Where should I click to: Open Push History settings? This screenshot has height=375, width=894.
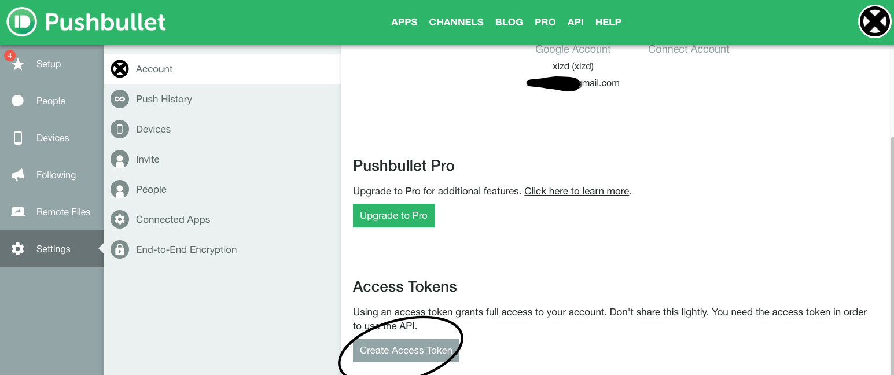click(163, 99)
